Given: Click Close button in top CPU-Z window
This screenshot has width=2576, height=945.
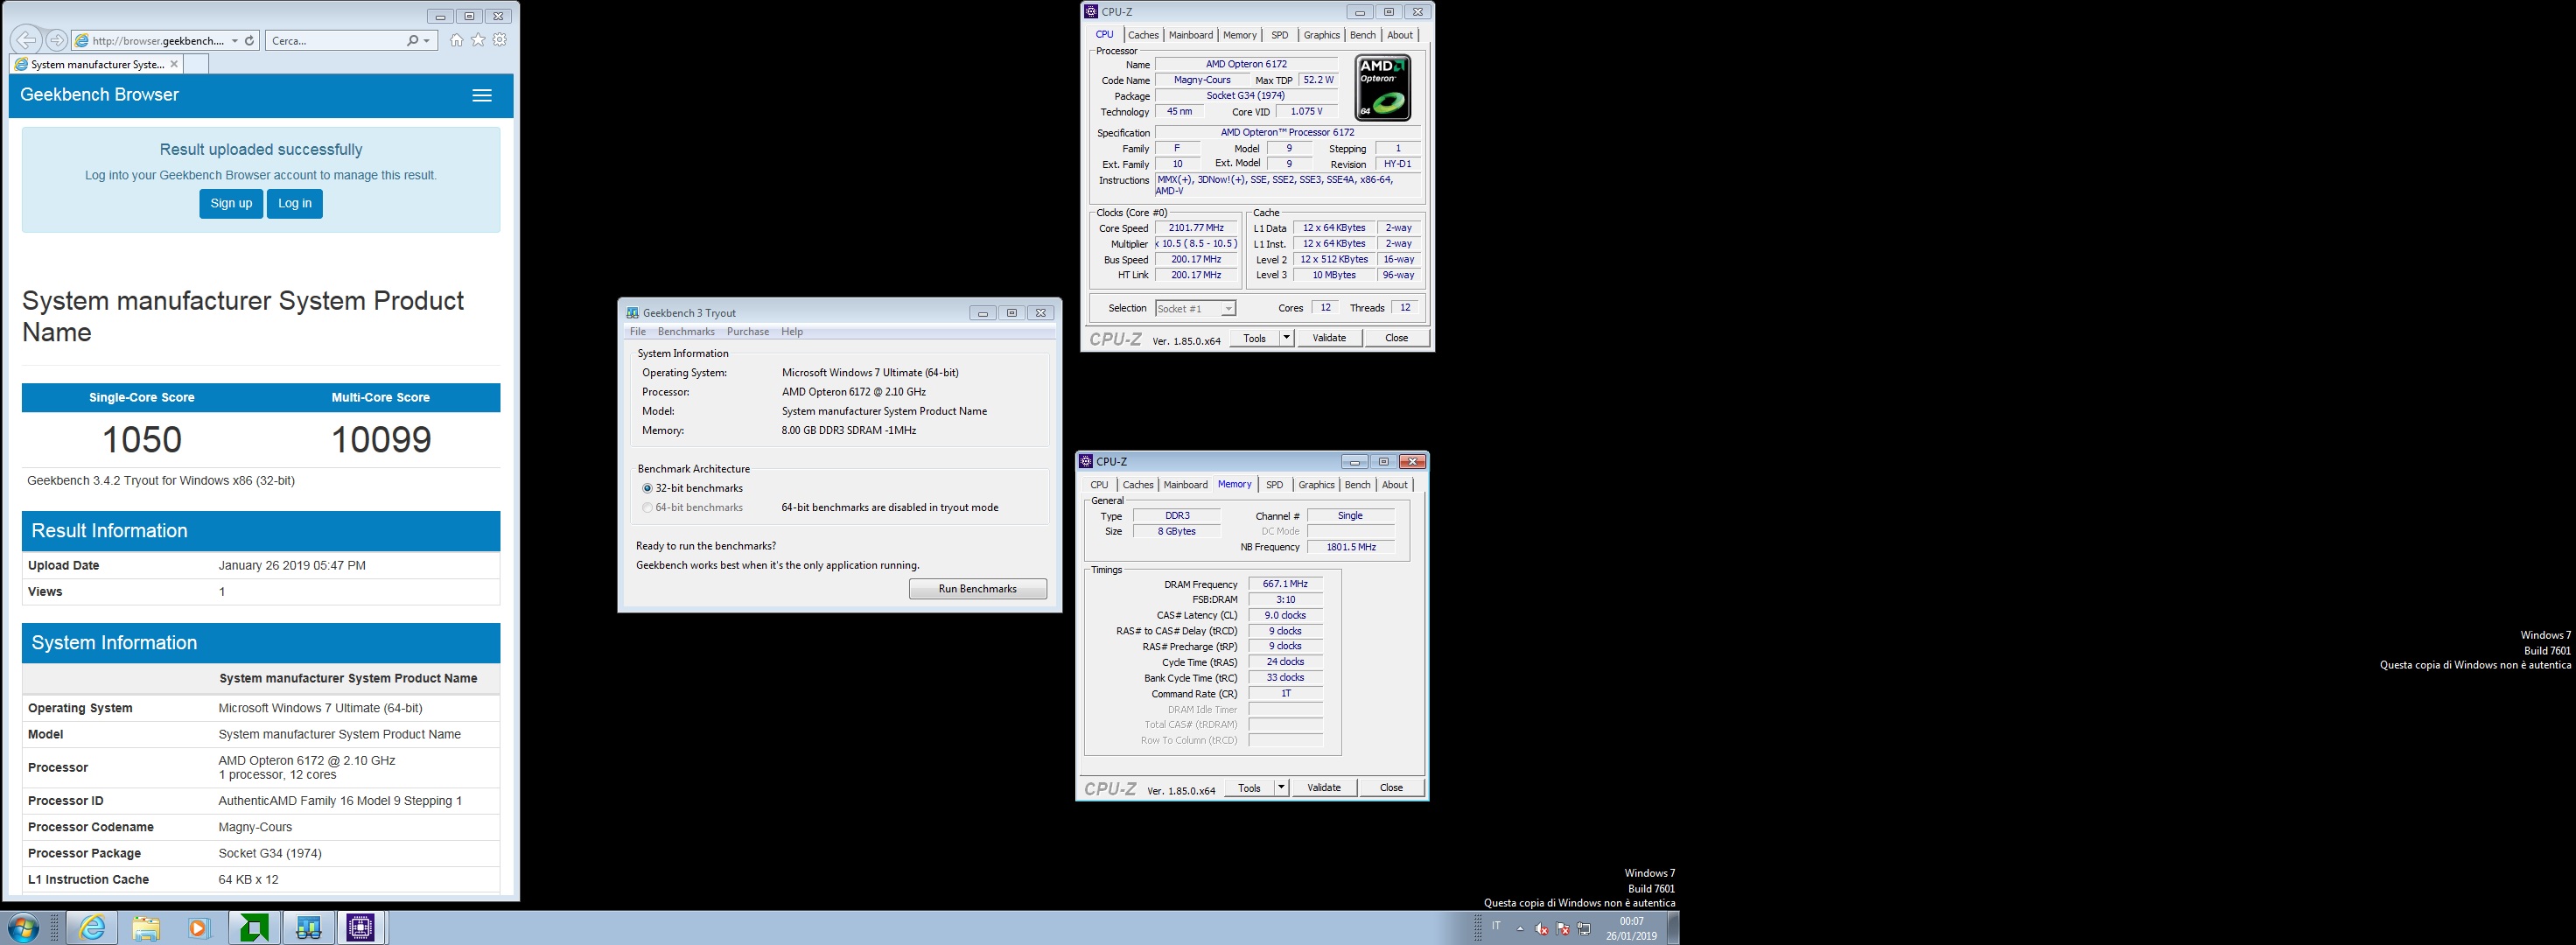Looking at the screenshot, I should click(1397, 338).
